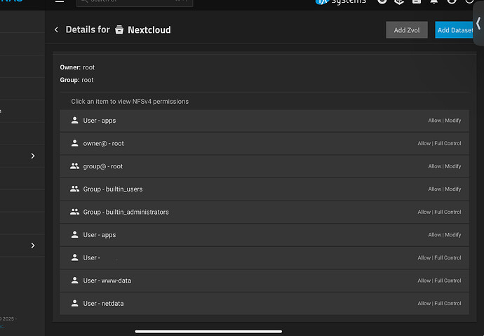Click the Allow | Modify label for group@ - root

tap(445, 166)
